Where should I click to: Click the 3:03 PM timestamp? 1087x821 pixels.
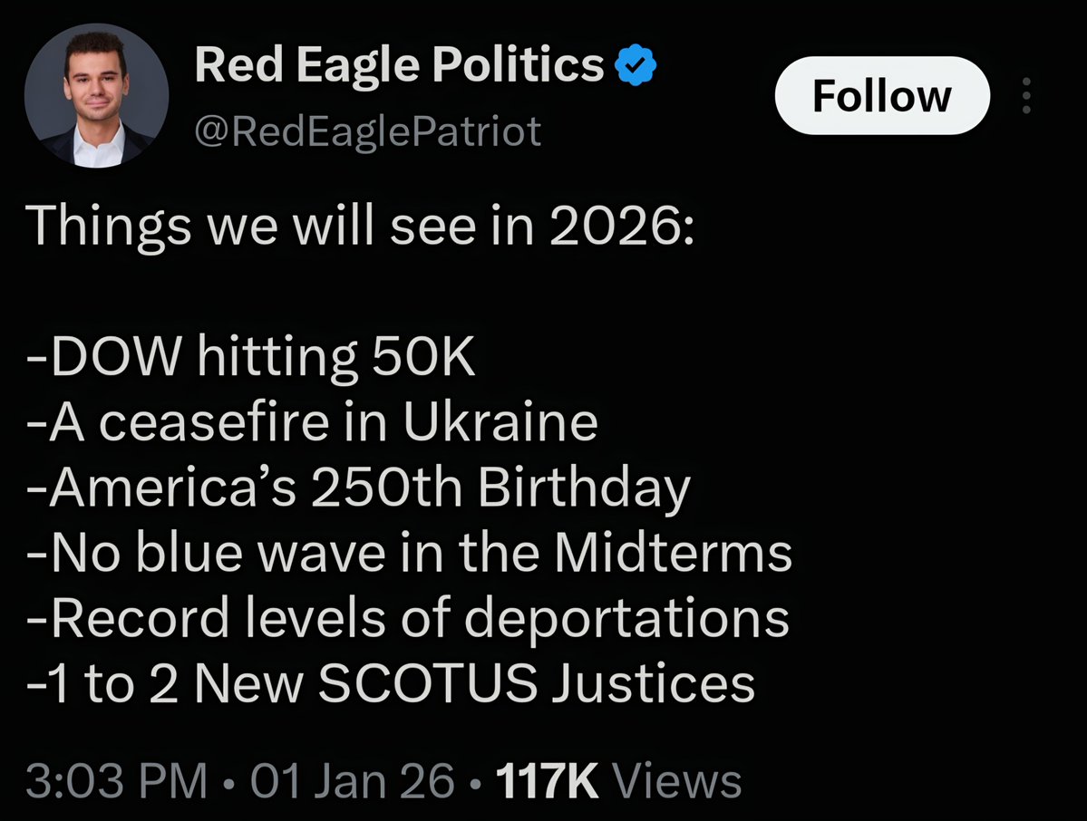click(x=116, y=781)
